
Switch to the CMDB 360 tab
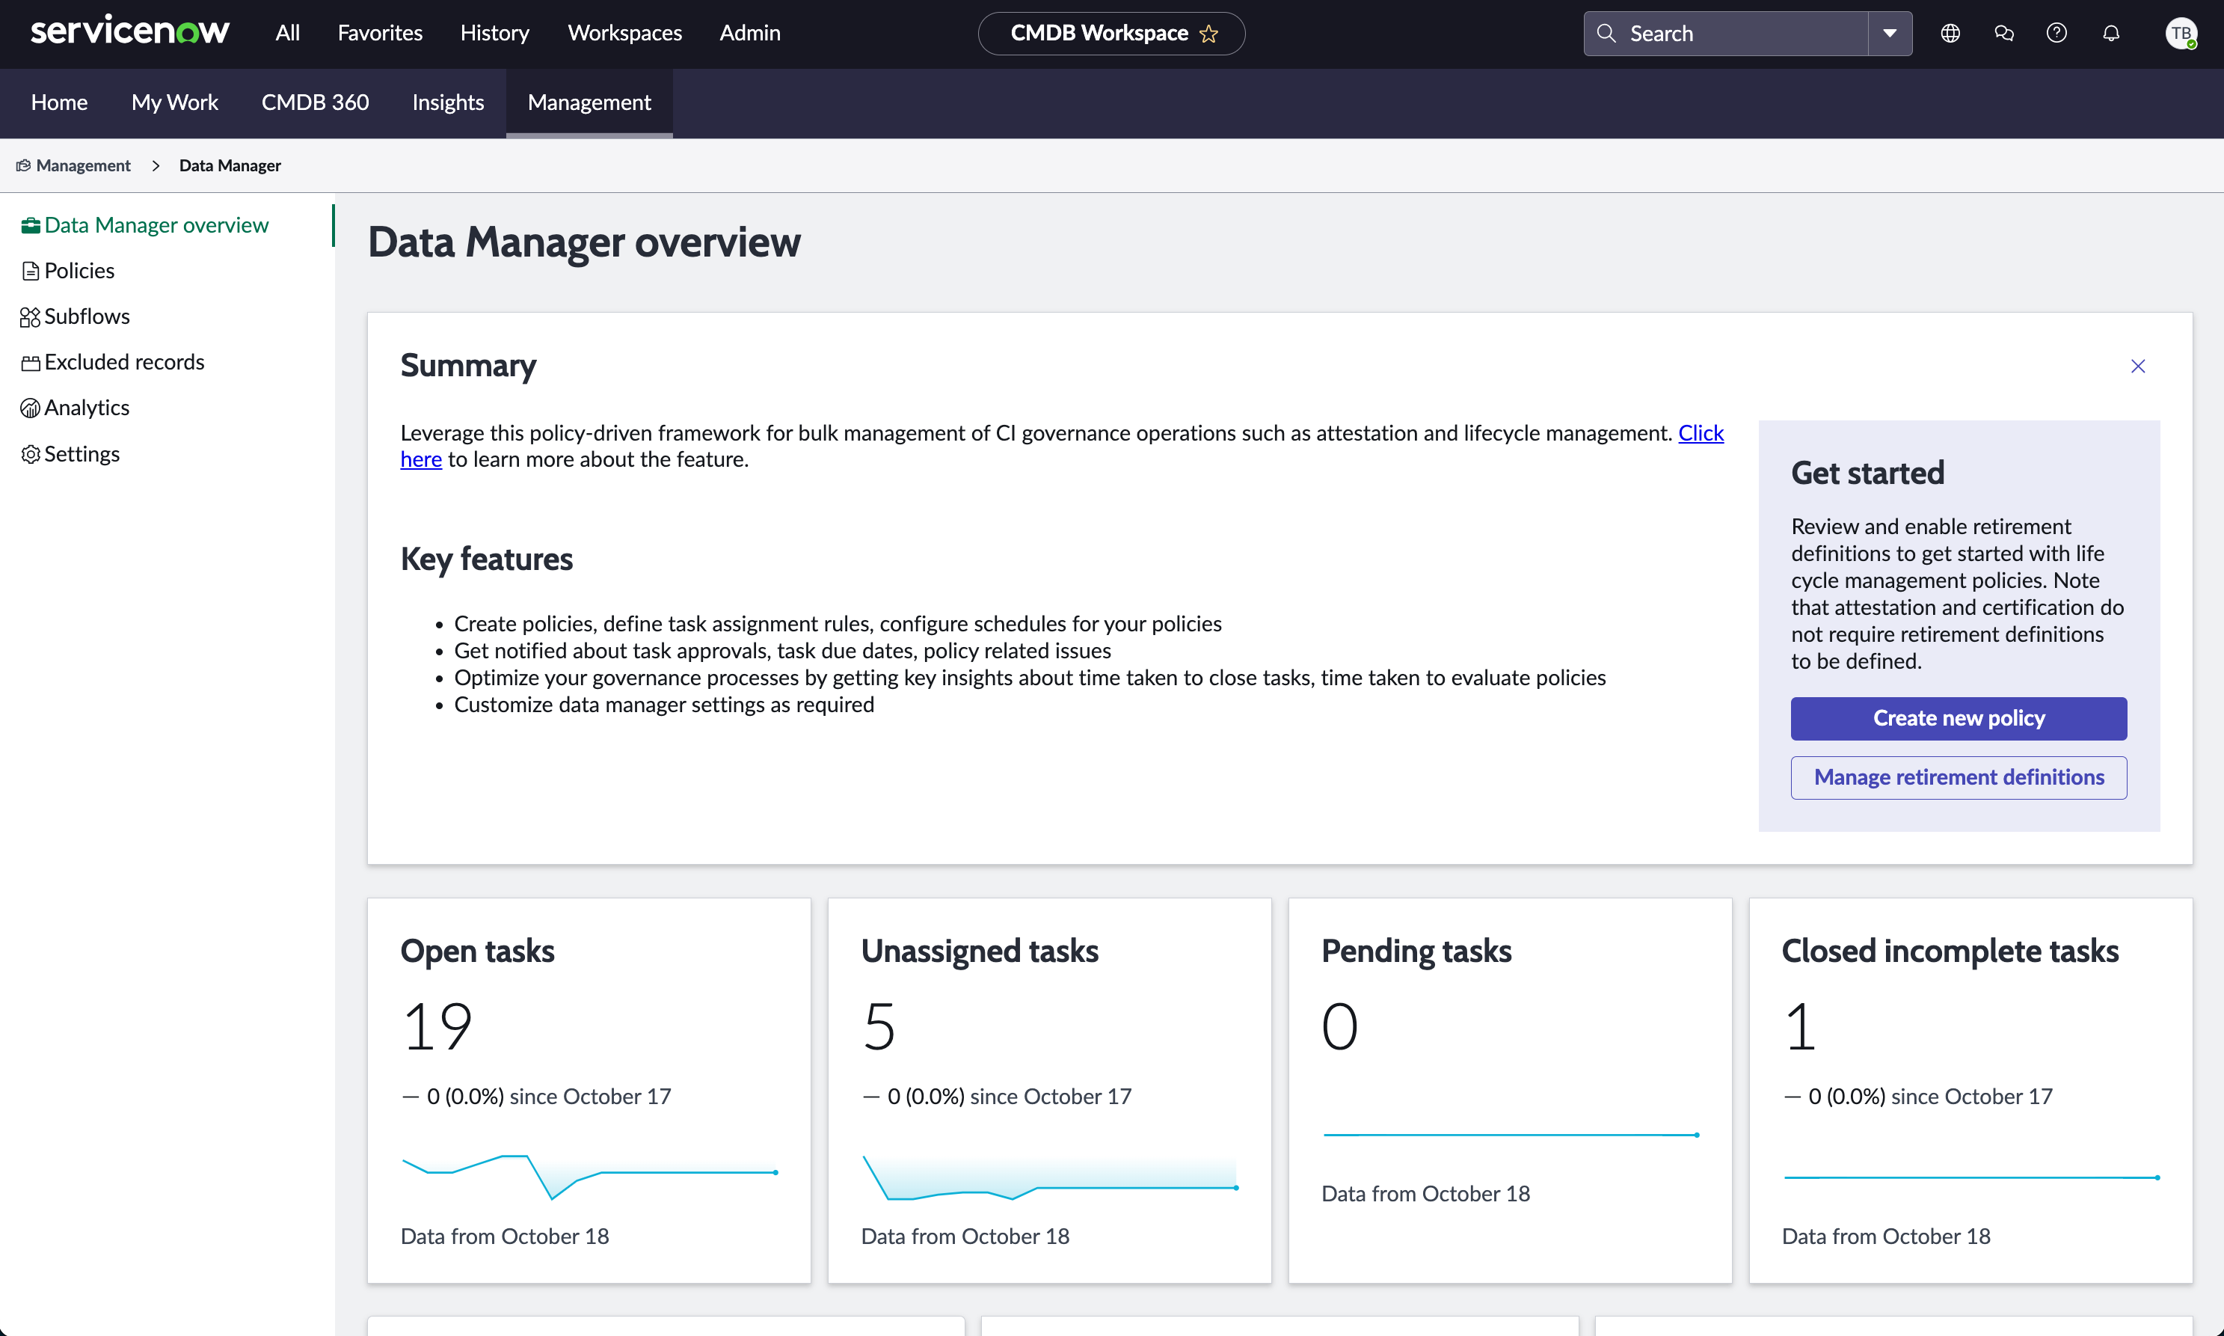314,102
